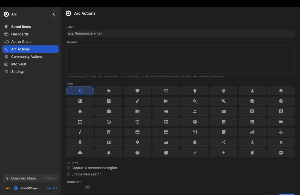This screenshot has width=300, height=195.
Task: Choose the house home icon
Action: coord(80,111)
